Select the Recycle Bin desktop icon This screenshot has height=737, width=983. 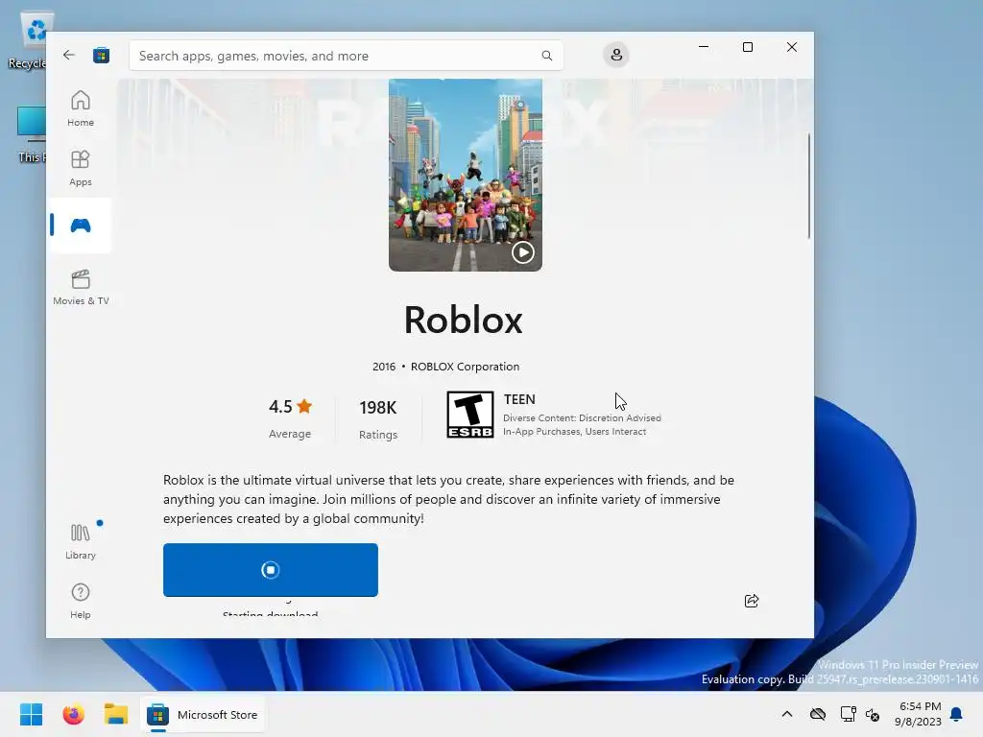(27, 41)
